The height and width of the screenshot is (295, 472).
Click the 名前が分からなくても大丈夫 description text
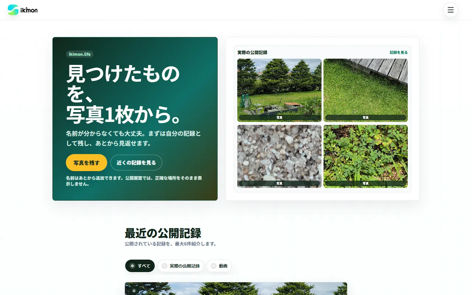(133, 138)
